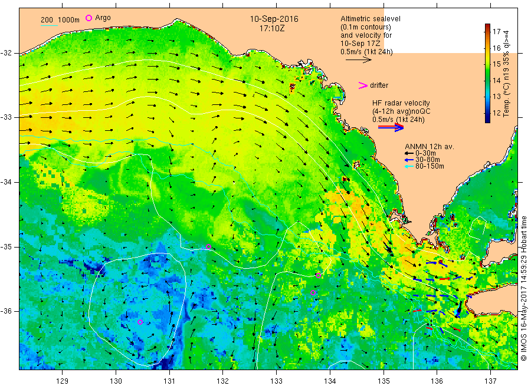Click the -36 latitude axis label
This screenshot has width=531, height=389.
[6, 311]
